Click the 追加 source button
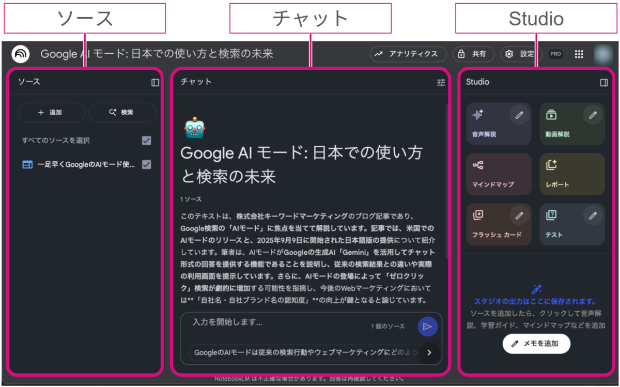 pos(51,112)
